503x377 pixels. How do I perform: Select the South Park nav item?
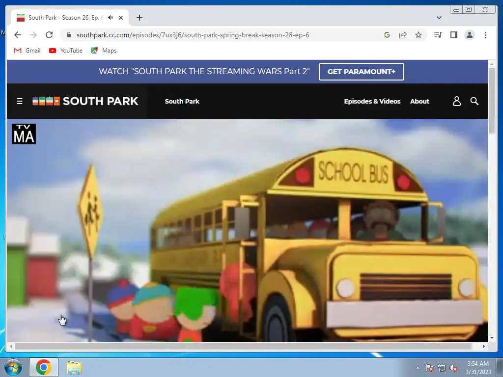pos(182,101)
